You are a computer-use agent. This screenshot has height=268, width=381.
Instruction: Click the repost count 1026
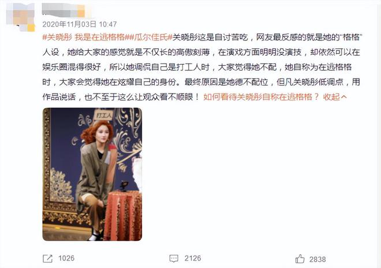(x=66, y=258)
